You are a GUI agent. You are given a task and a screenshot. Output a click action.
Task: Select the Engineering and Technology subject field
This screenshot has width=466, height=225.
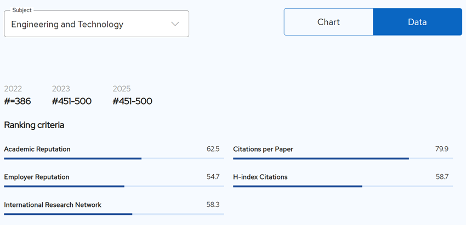[96, 24]
